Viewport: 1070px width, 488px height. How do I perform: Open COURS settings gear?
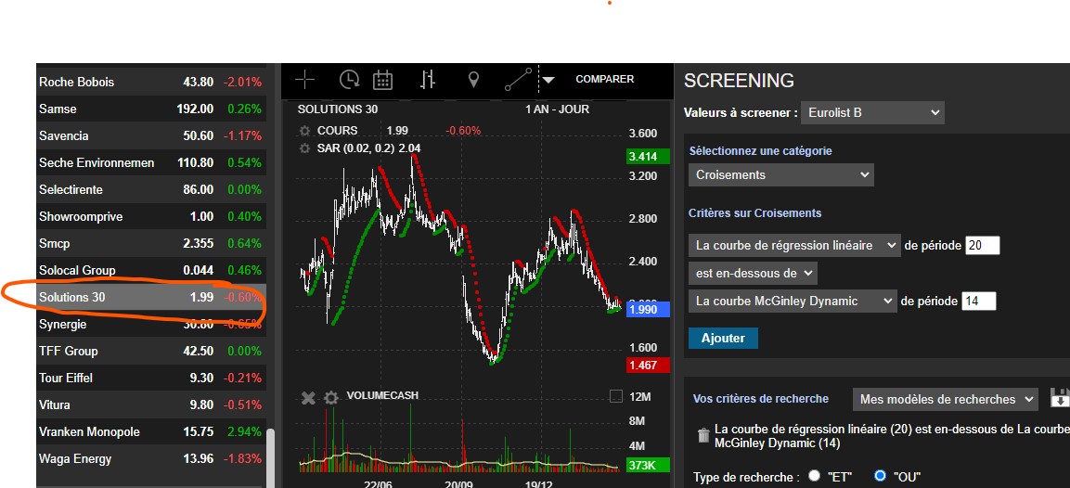coord(305,131)
